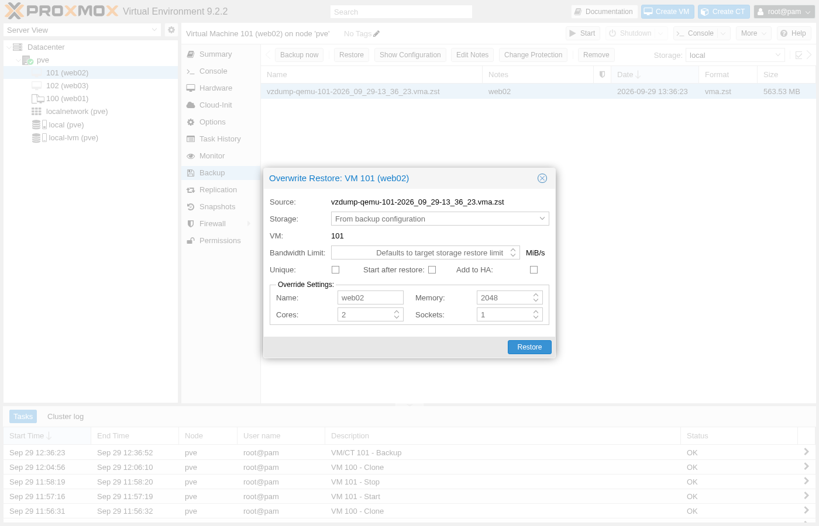
Task: Switch to the Tasks tab
Action: pyautogui.click(x=23, y=417)
